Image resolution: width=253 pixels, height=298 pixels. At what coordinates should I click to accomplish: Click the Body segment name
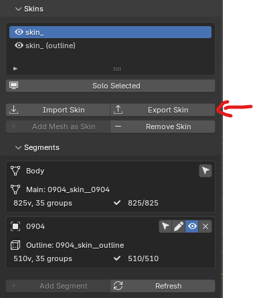pos(35,171)
